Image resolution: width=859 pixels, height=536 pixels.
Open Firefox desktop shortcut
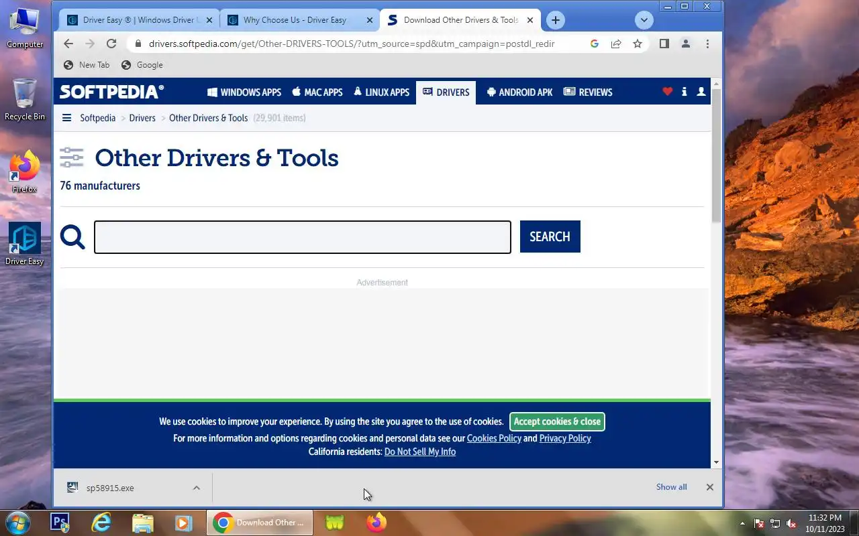click(x=25, y=172)
